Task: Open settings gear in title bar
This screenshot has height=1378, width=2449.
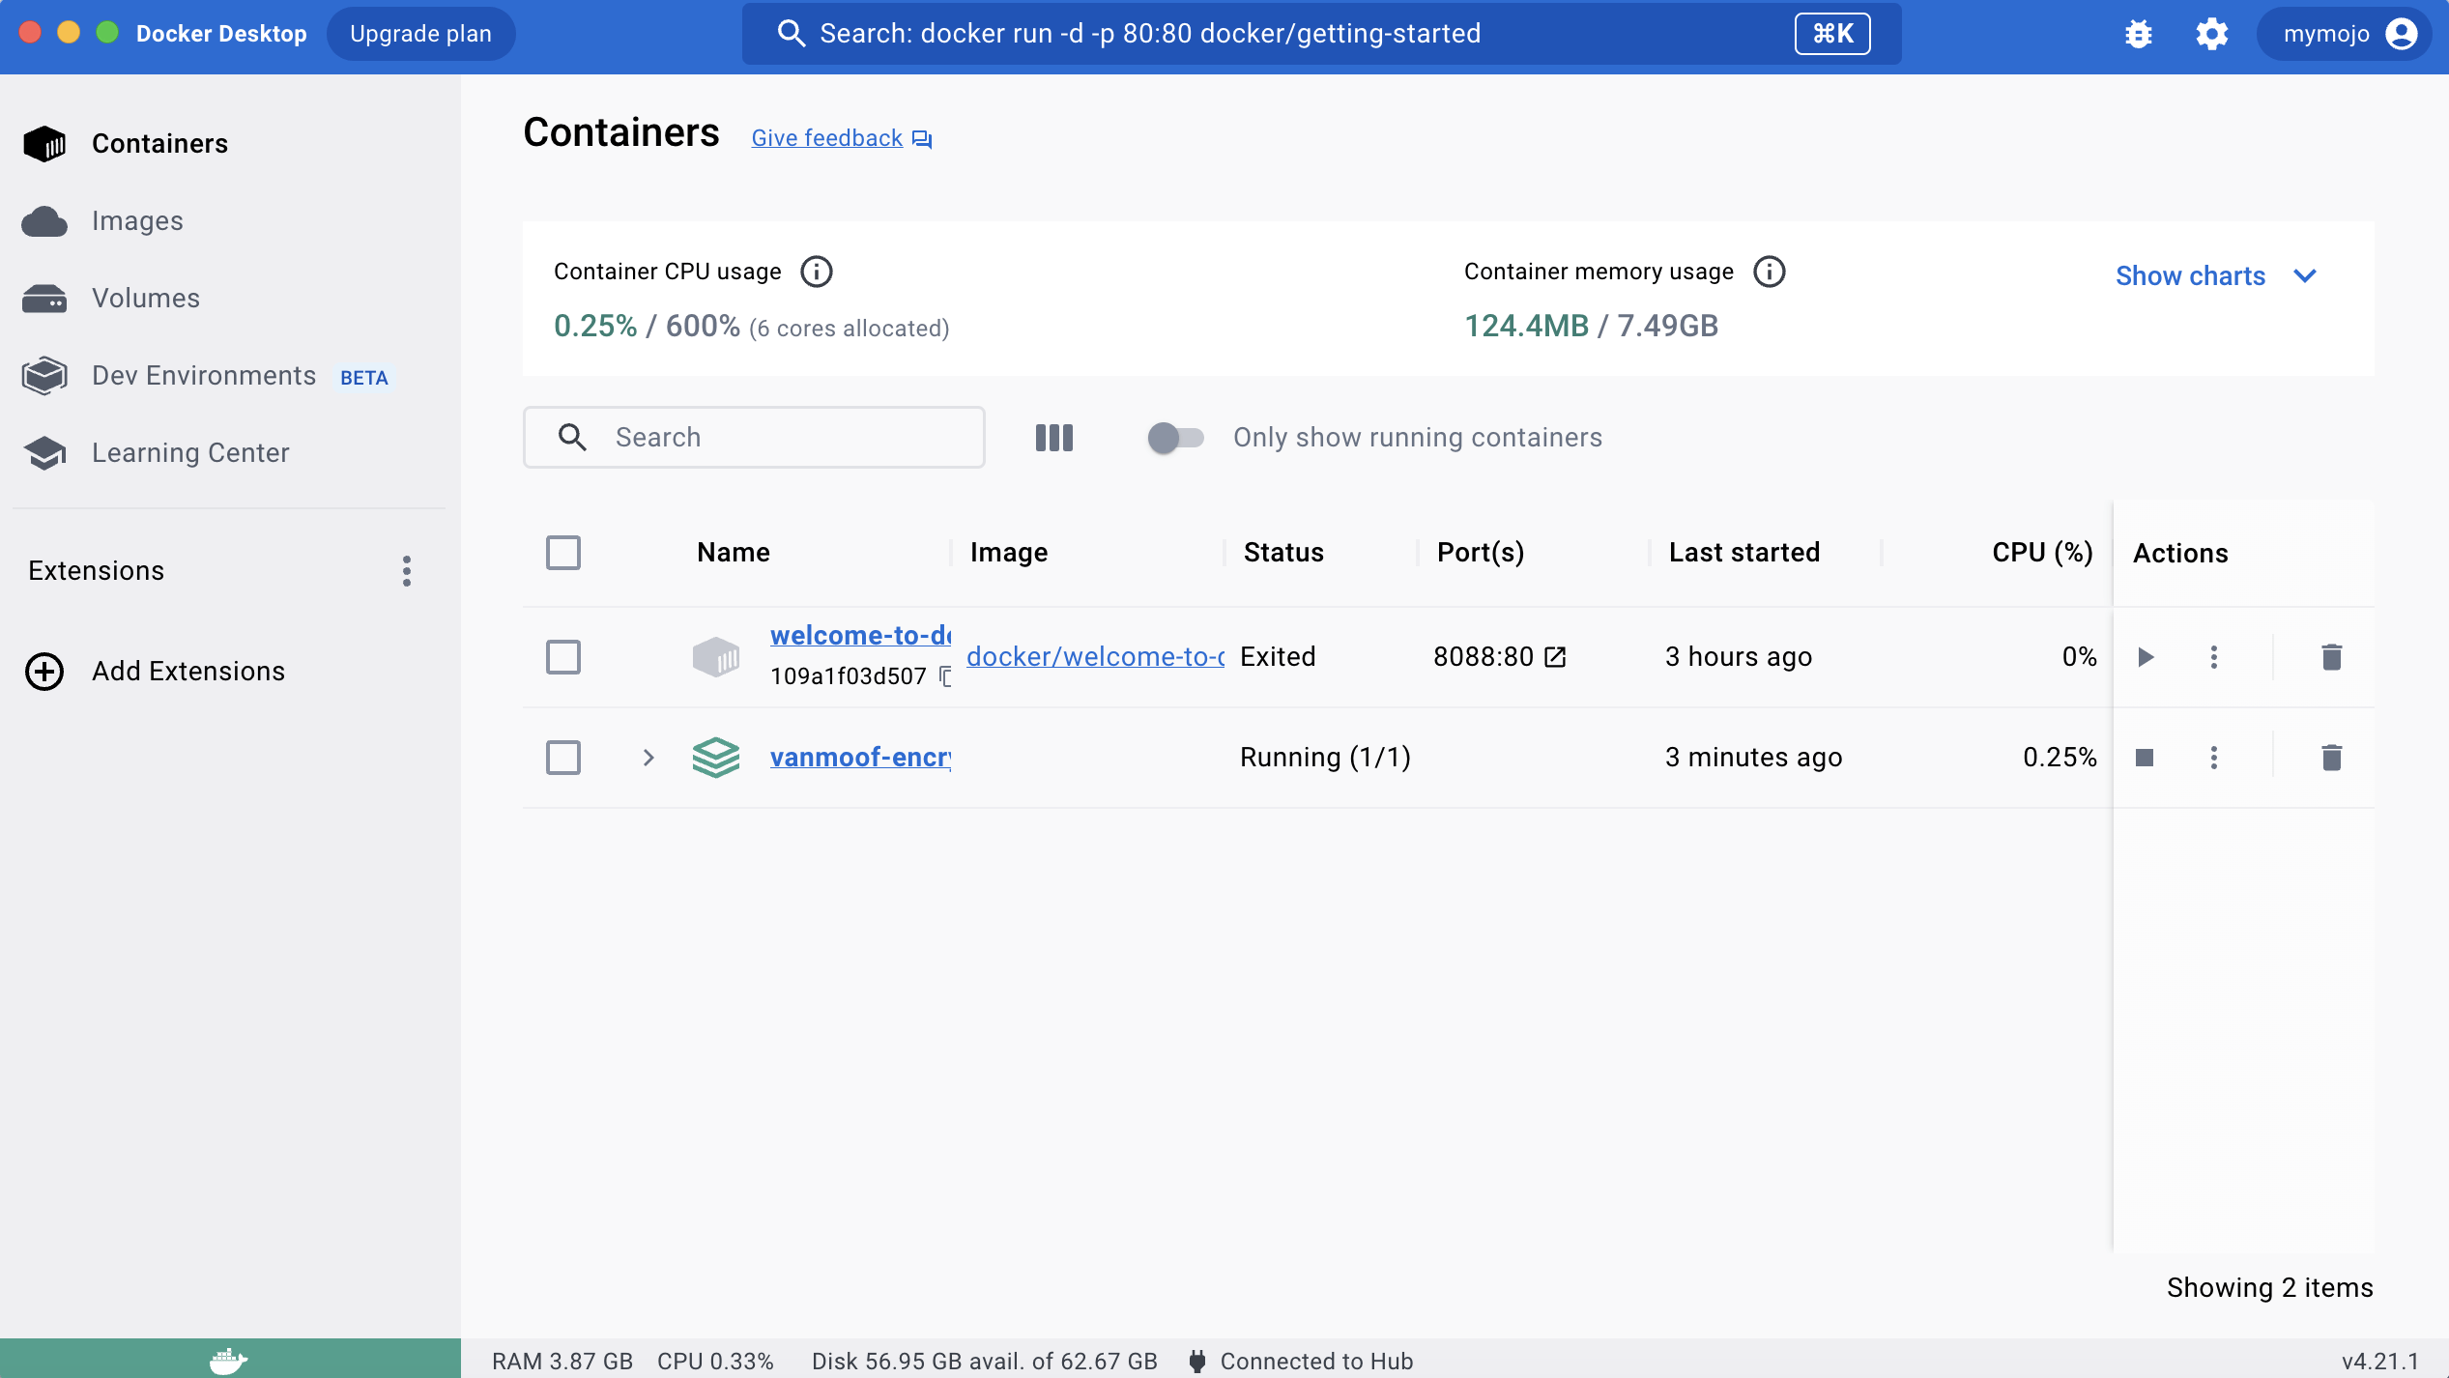Action: tap(2211, 34)
